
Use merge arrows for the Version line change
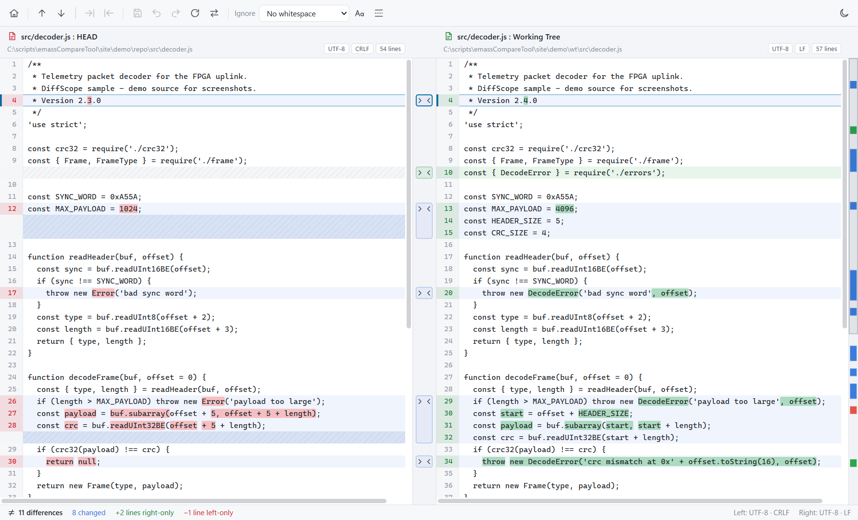424,101
